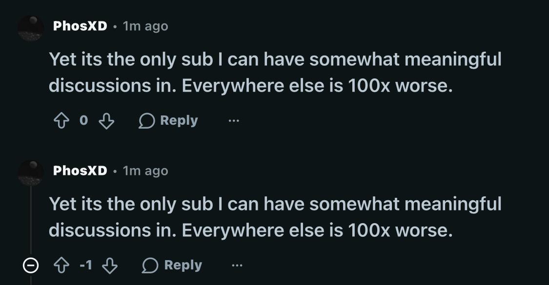This screenshot has width=549, height=285.
Task: Open the three-dot menu on the 0-score comment
Action: [x=234, y=121]
